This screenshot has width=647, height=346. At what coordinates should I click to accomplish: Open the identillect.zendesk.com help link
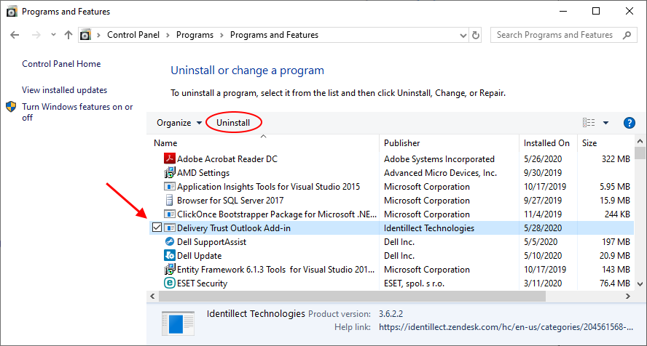point(506,327)
